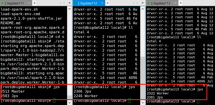Image resolution: width=215 pixels, height=105 pixels.
Task: Click '[root@bigdata113 local]# ll' command line
Action: tap(174, 37)
